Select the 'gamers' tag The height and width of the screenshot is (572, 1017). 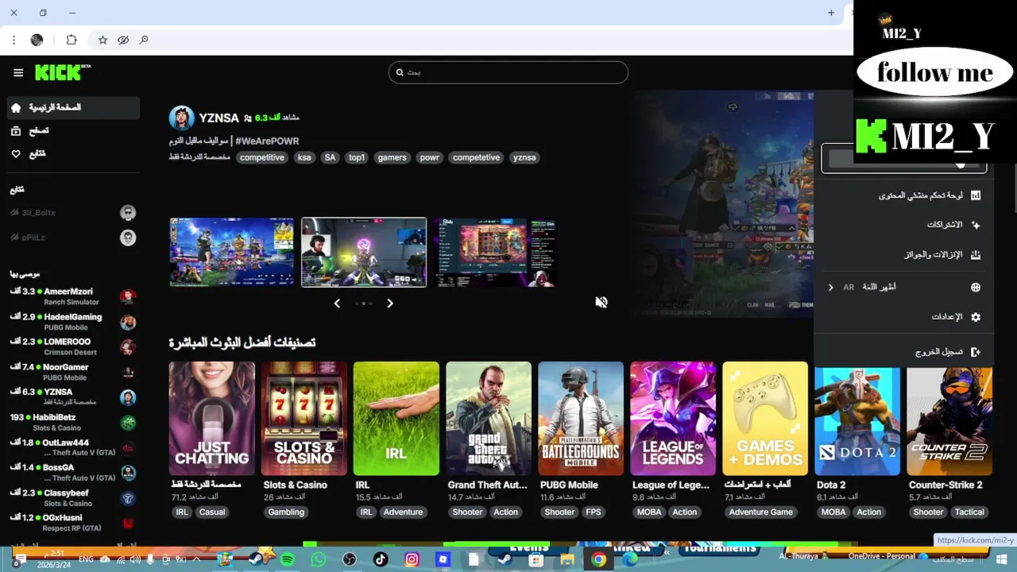[392, 157]
